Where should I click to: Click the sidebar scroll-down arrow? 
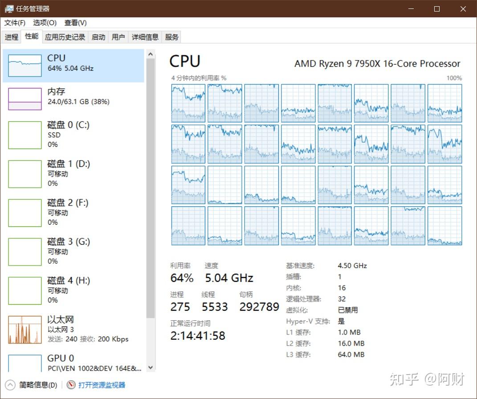click(x=151, y=368)
